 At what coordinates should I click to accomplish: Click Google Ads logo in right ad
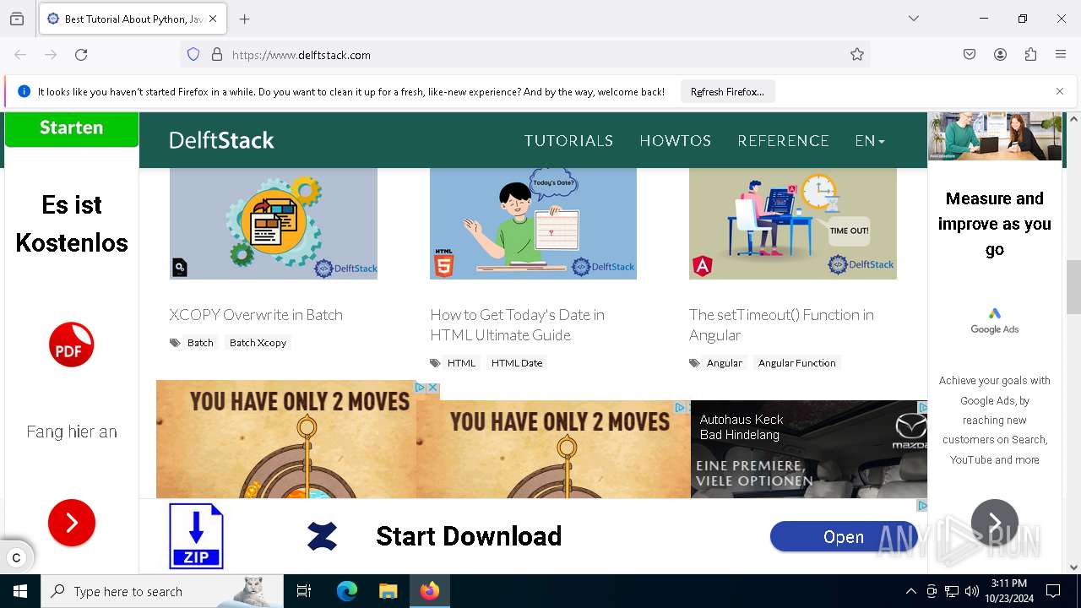[995, 321]
